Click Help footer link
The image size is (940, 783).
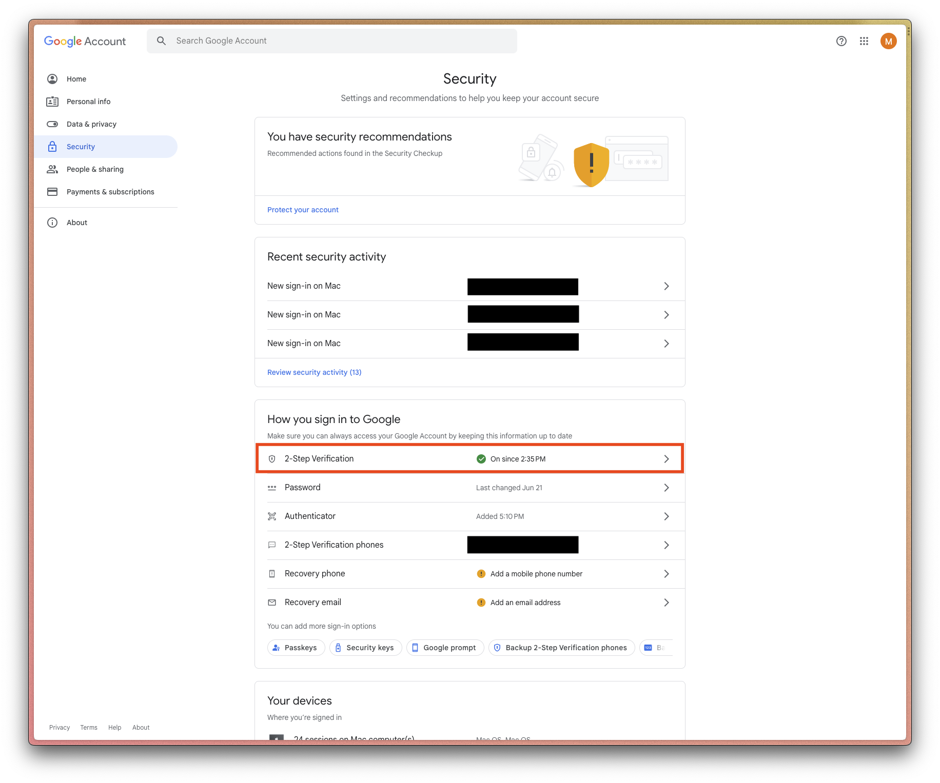tap(115, 728)
